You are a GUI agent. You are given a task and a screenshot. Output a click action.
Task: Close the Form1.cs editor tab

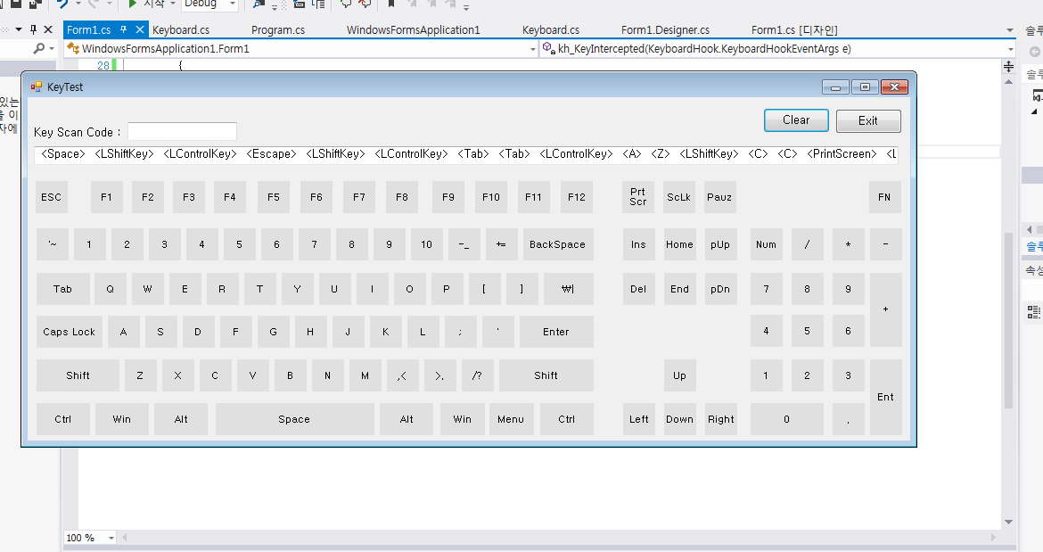(x=140, y=29)
